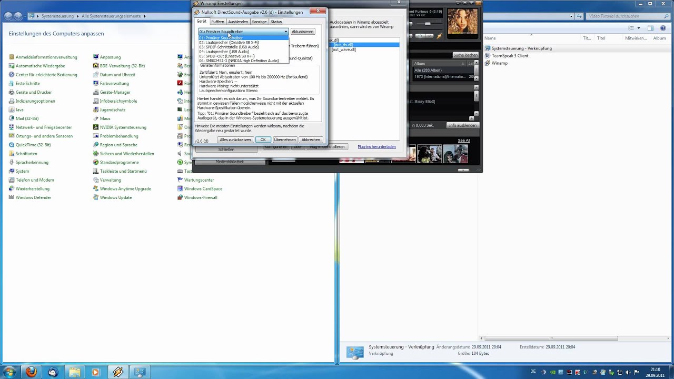Open the Automatische Wiedergabe icon

tap(12, 66)
